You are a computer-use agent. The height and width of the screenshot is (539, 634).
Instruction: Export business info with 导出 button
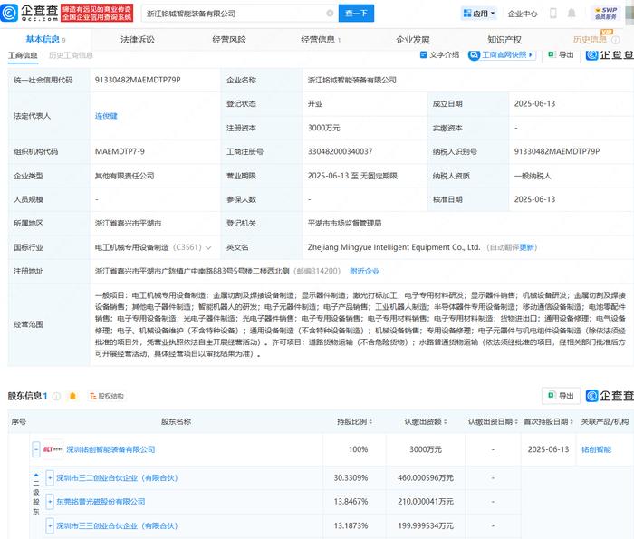pyautogui.click(x=562, y=54)
